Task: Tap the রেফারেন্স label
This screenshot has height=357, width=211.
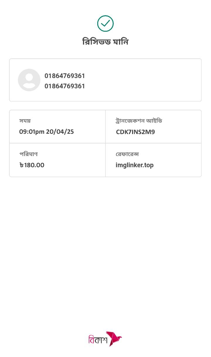Action: [x=127, y=154]
